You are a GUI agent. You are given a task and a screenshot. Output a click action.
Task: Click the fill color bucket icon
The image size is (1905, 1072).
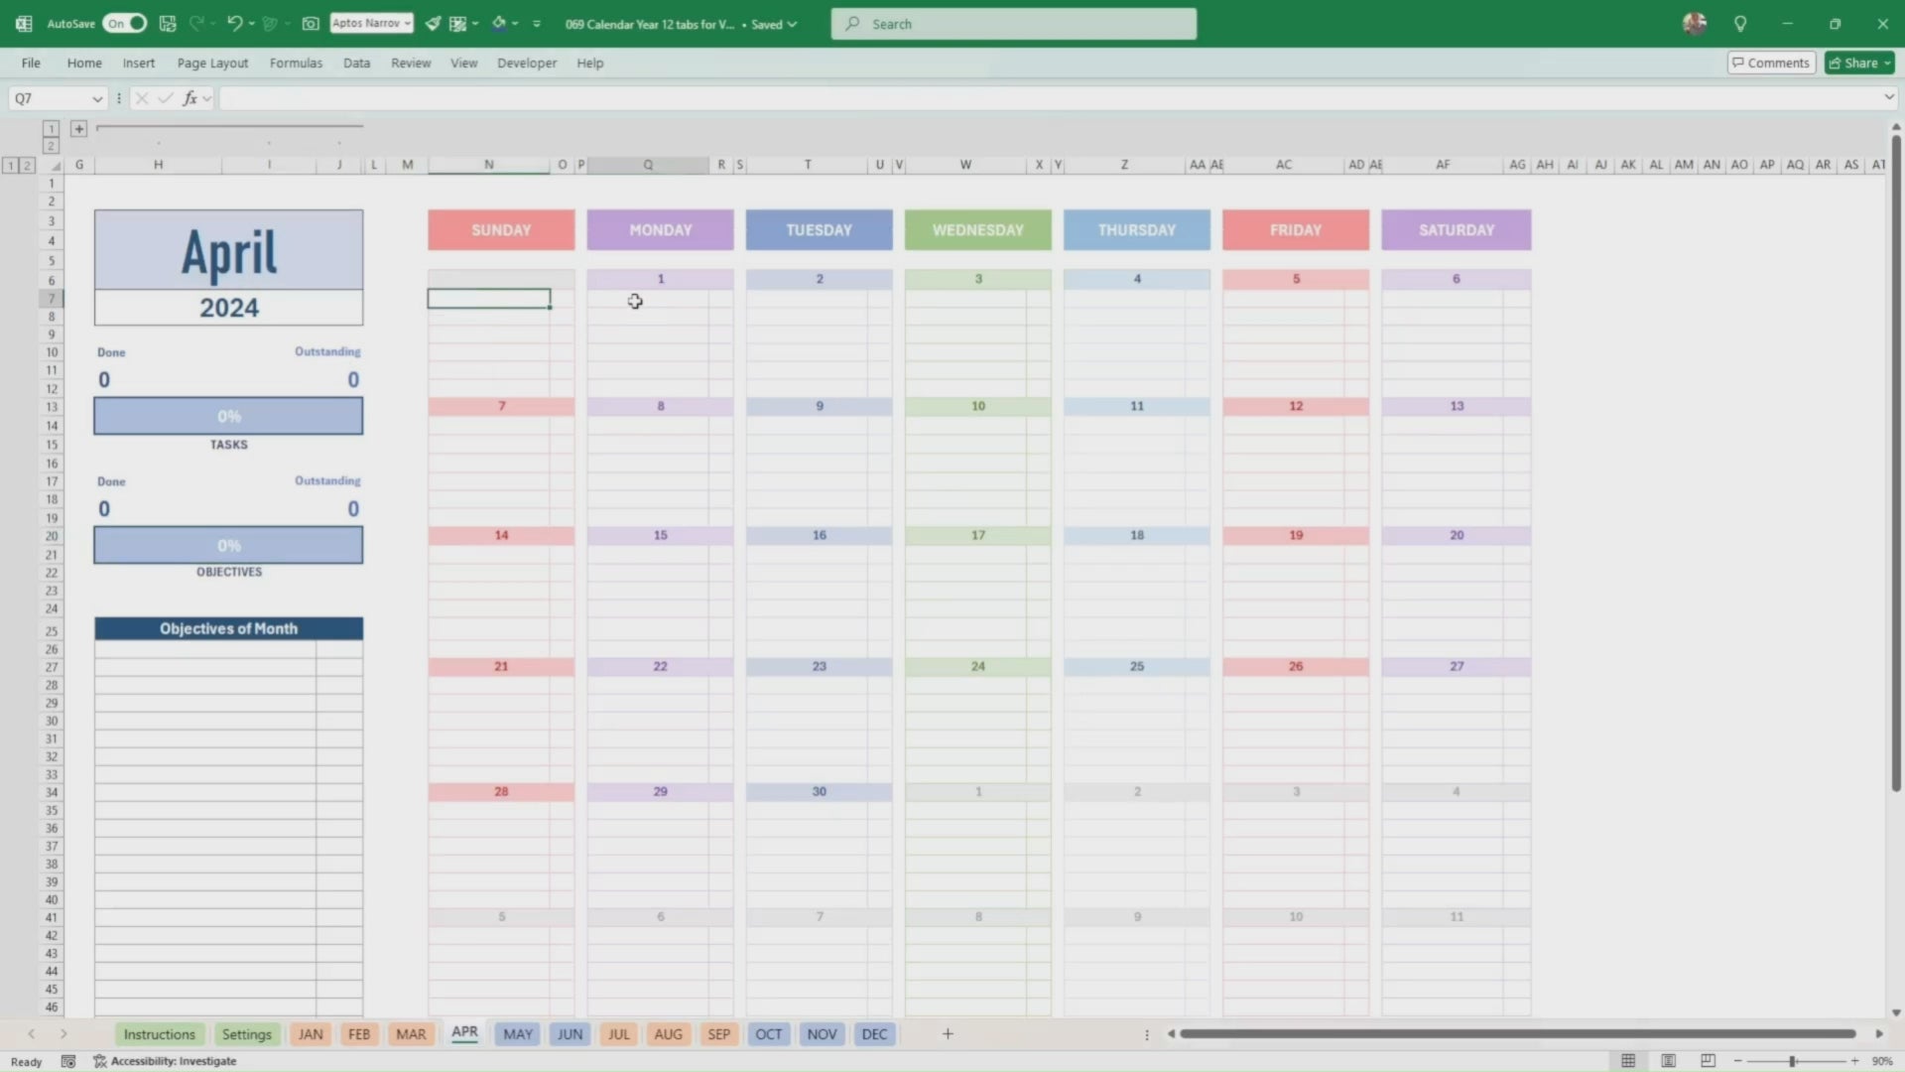point(499,23)
